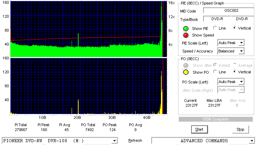Click the Refresh button
The image size is (258, 146).
coord(135,140)
